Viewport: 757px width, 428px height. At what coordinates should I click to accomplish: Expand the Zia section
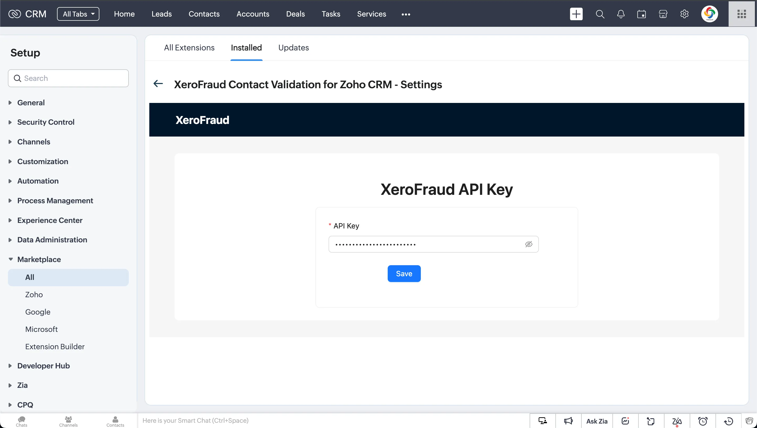click(x=22, y=385)
